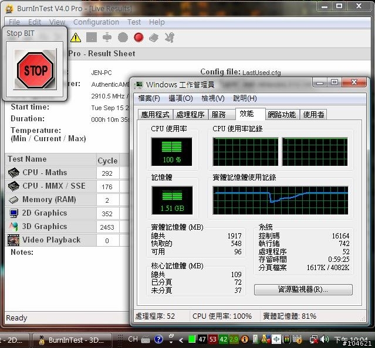
Task: Open the Help menu in BurnInTest
Action: pos(157,22)
